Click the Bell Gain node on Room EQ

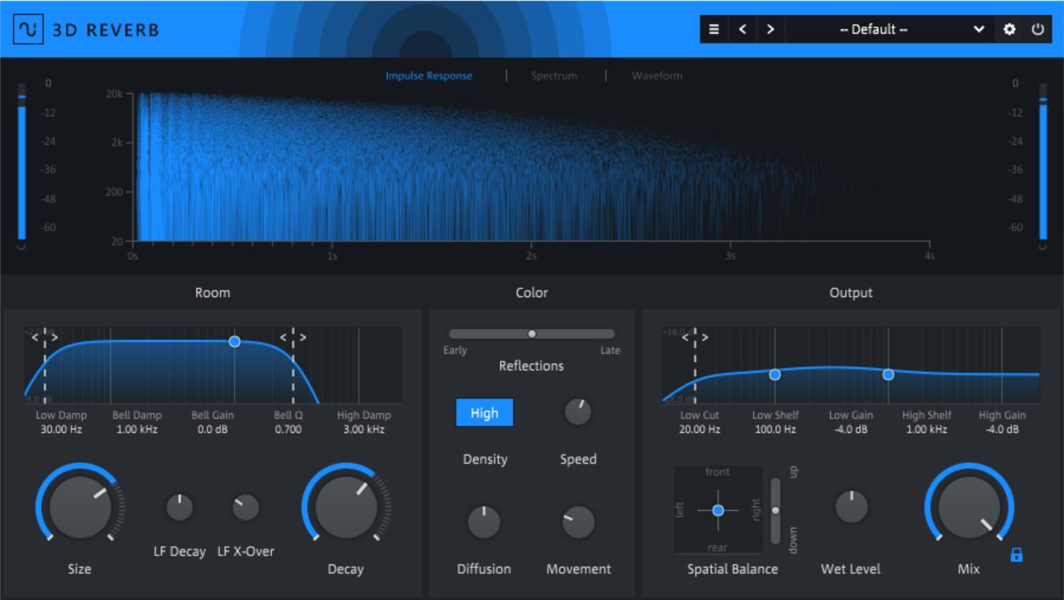tap(234, 342)
